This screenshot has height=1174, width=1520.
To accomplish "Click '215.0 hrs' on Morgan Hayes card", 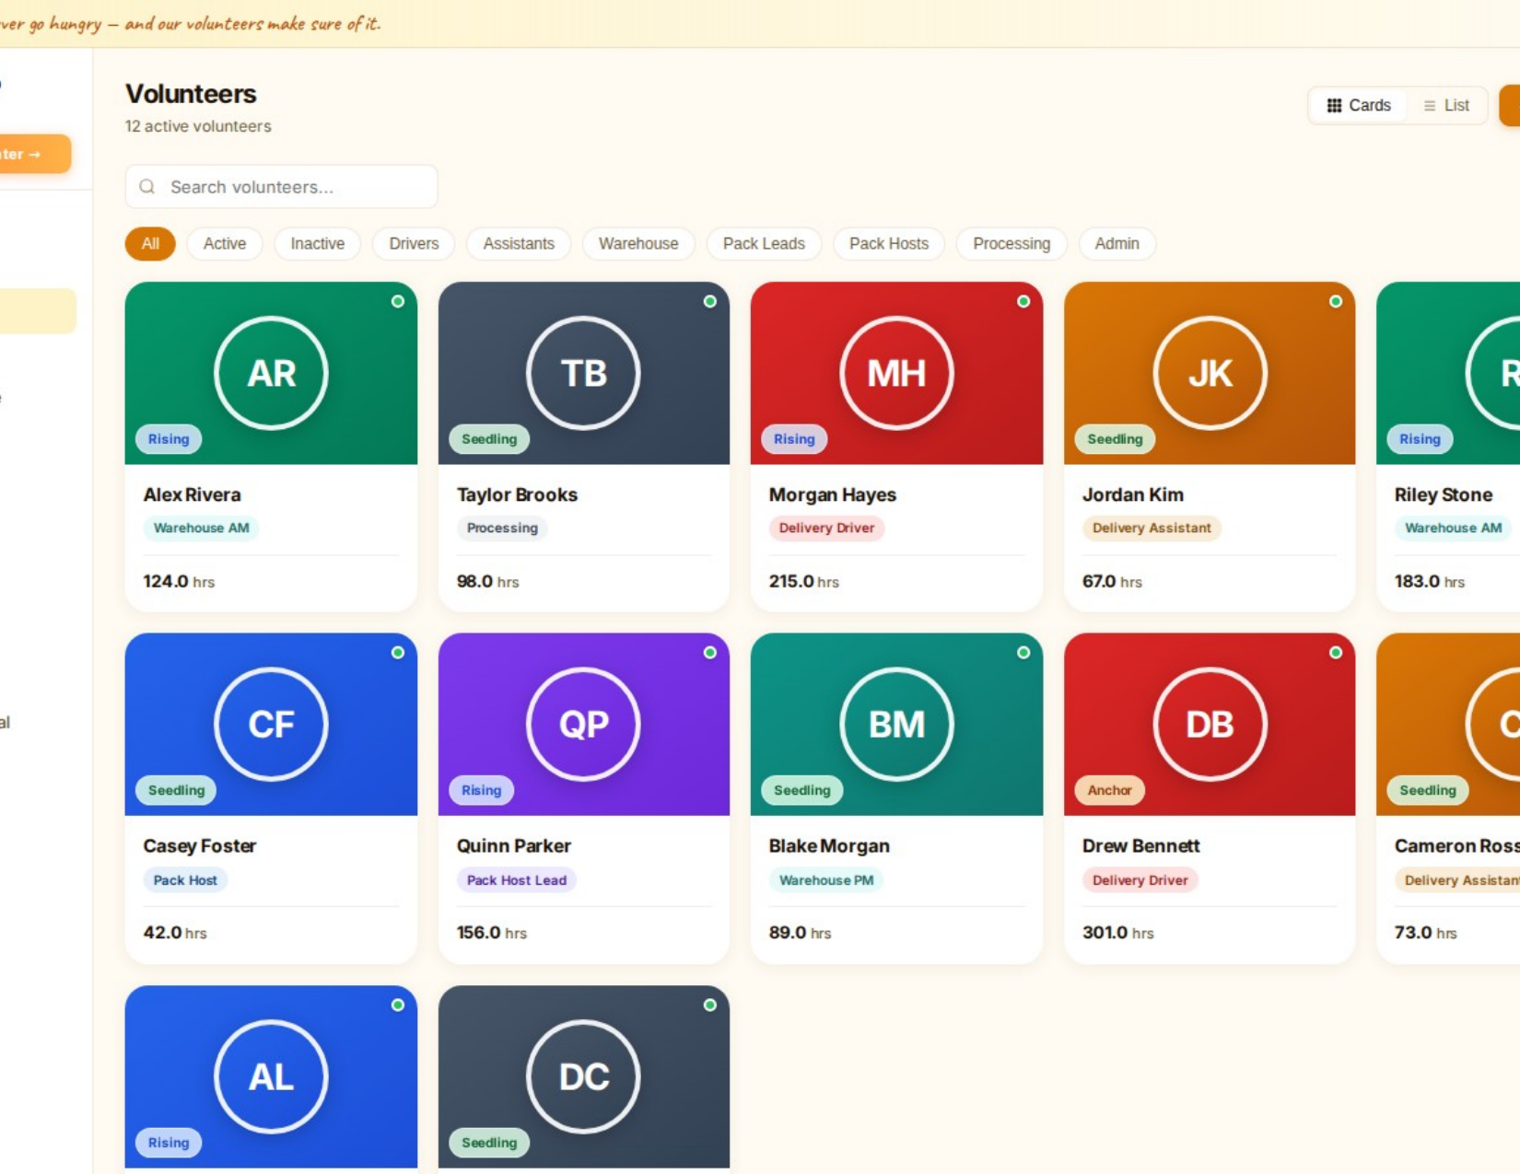I will 803,581.
